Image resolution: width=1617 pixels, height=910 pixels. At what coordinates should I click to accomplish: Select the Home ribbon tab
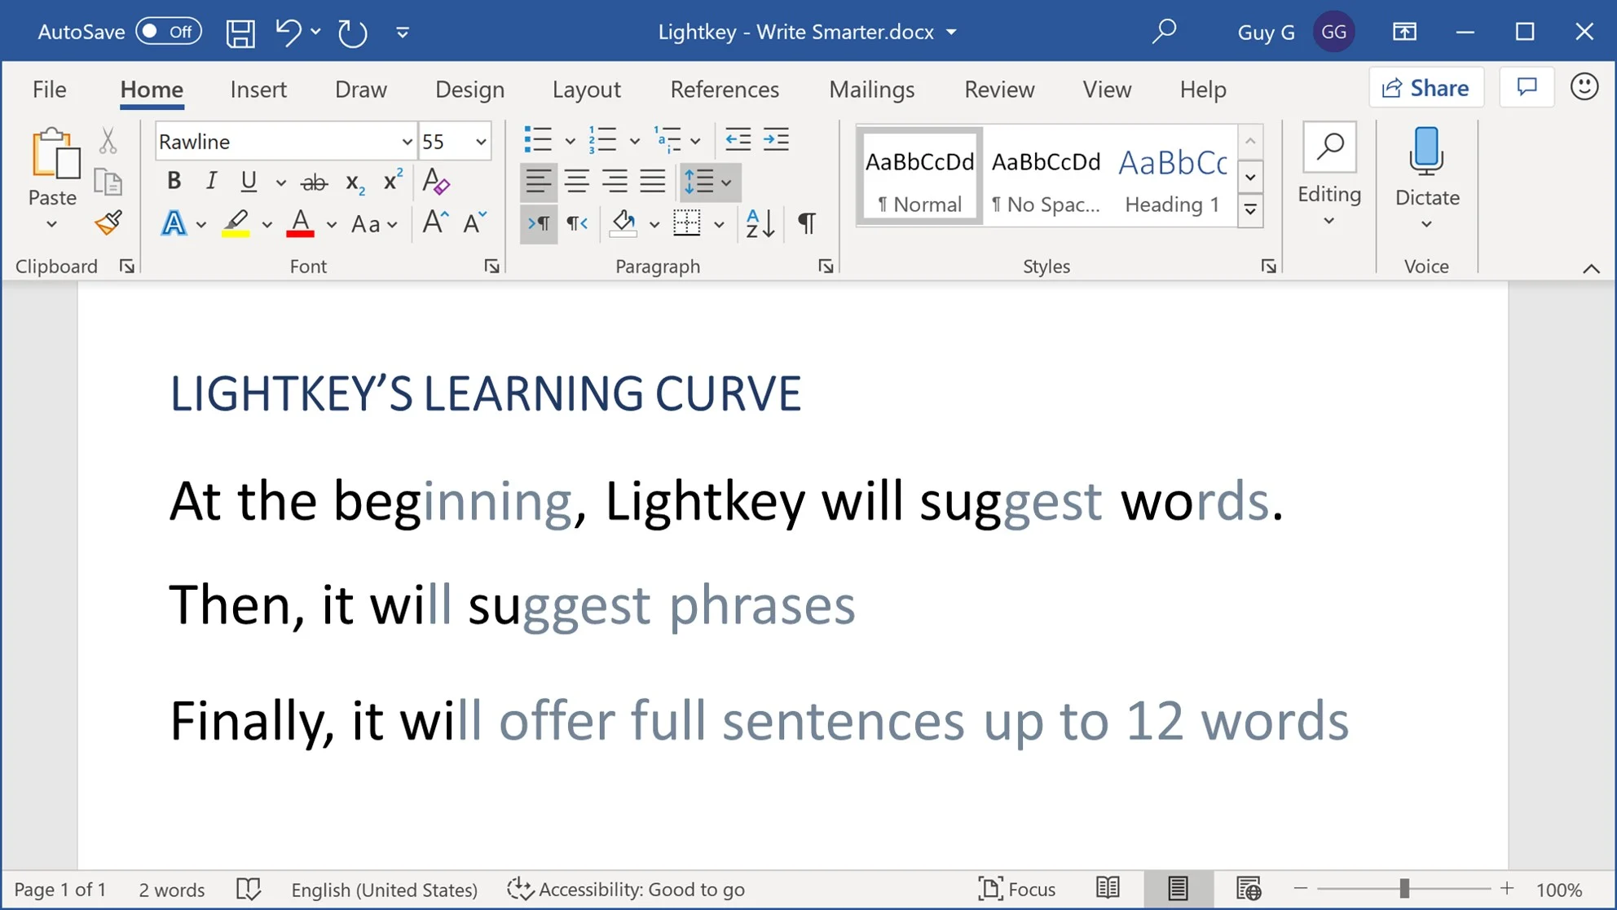[x=151, y=89]
